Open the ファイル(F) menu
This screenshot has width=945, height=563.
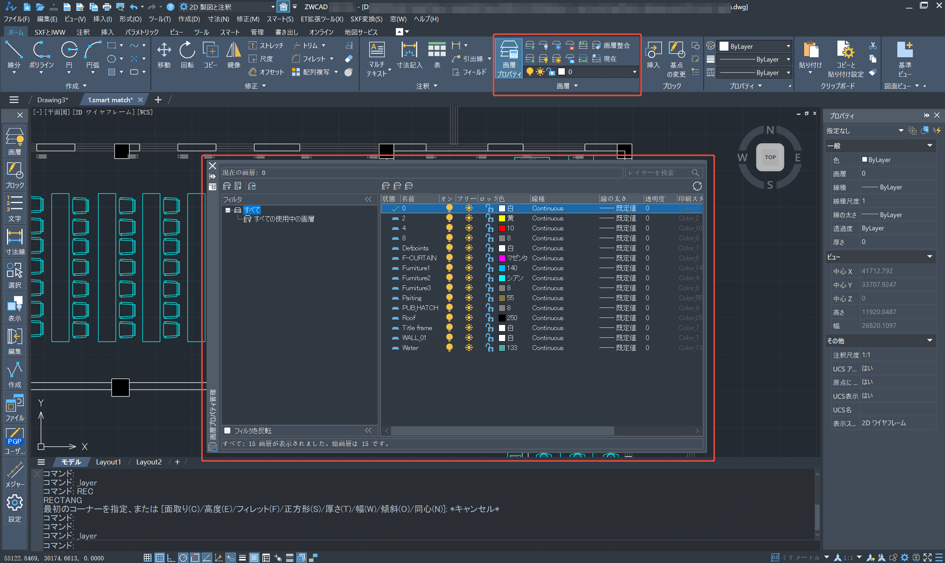coord(16,19)
